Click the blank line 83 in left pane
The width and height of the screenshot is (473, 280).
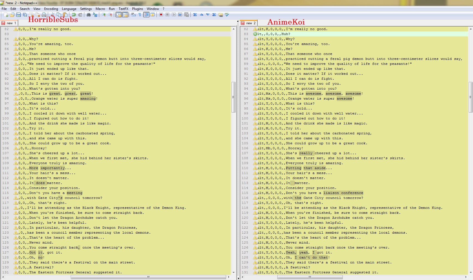[124, 34]
